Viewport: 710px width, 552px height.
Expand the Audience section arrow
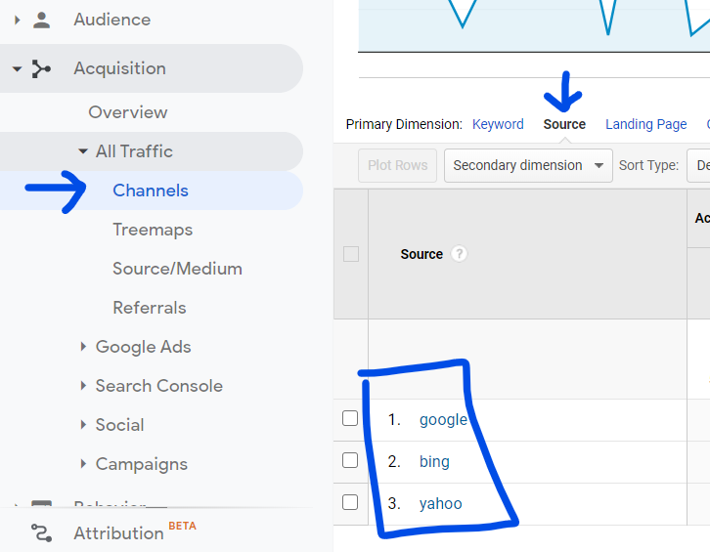point(17,20)
